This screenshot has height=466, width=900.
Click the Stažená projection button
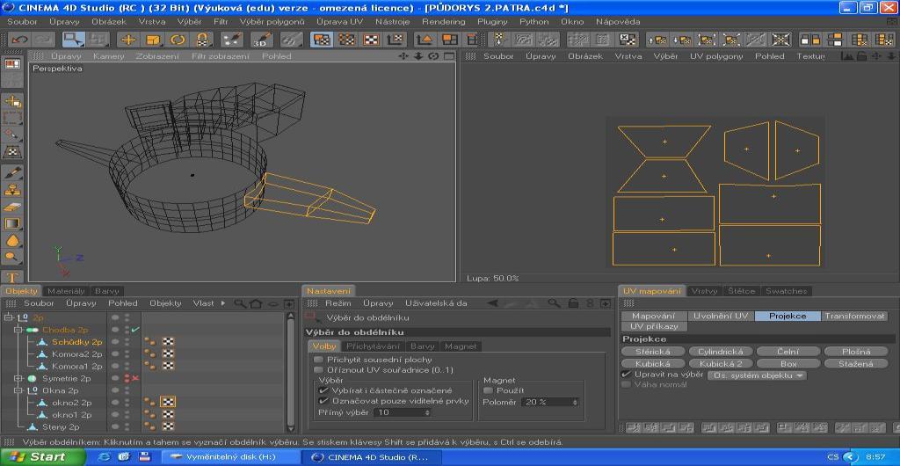pyautogui.click(x=855, y=364)
